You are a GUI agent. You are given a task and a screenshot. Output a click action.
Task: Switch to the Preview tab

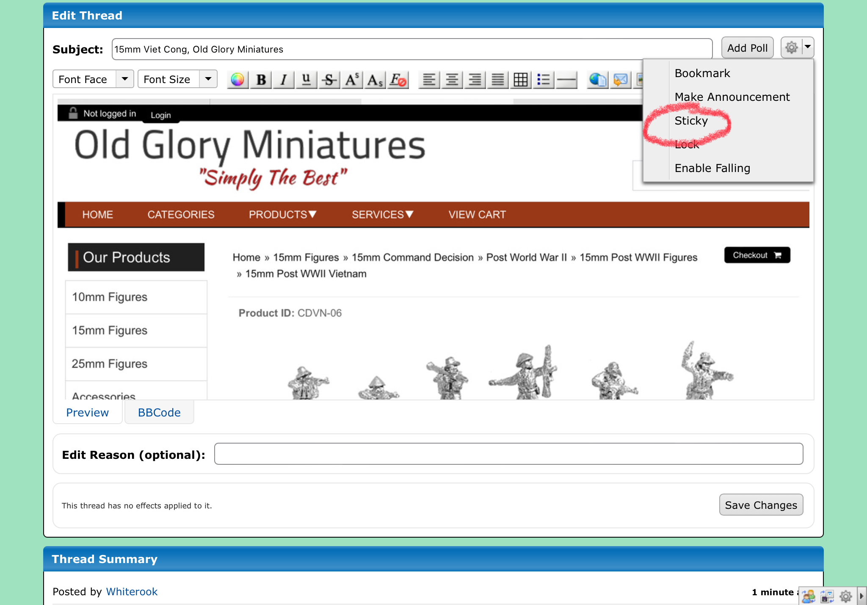88,412
